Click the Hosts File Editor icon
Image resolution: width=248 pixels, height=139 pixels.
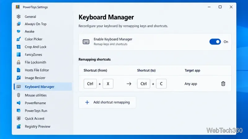click(19, 70)
